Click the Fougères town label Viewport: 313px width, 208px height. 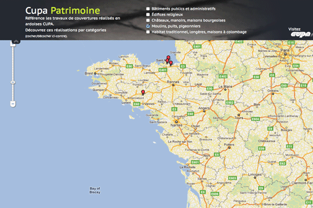(x=186, y=73)
